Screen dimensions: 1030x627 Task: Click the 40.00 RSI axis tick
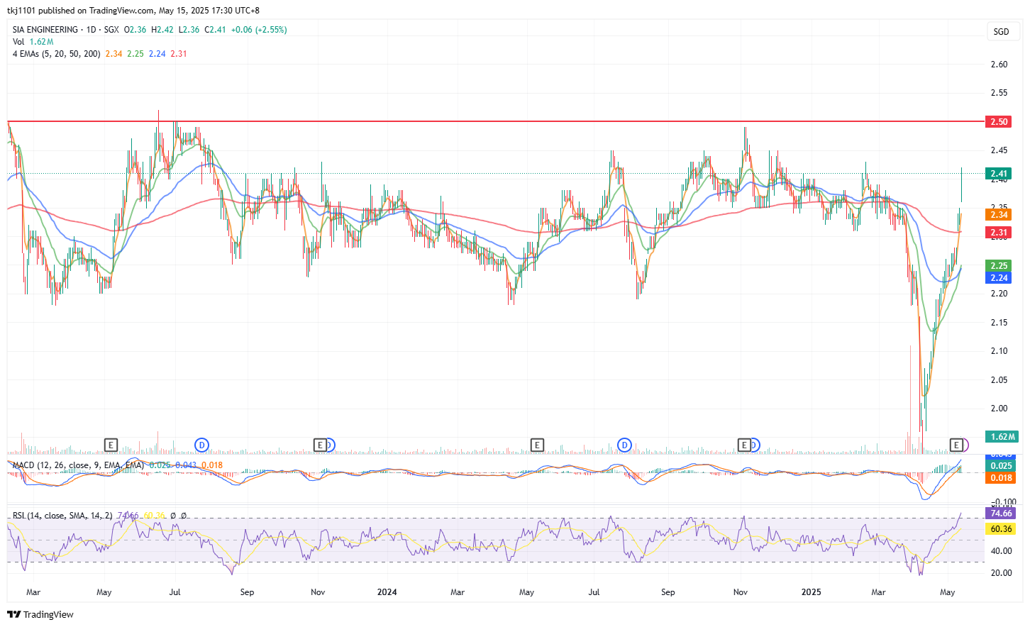1001,551
